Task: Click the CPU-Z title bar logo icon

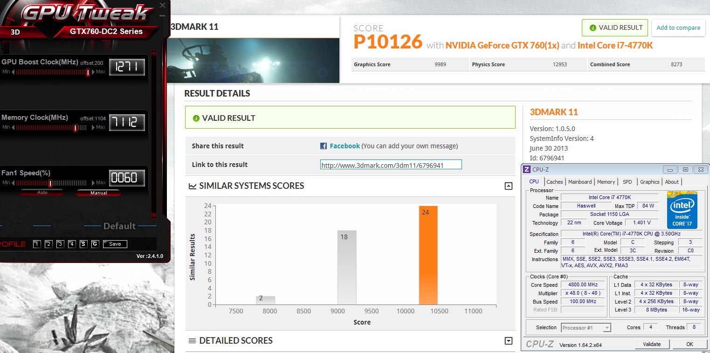Action: click(527, 170)
